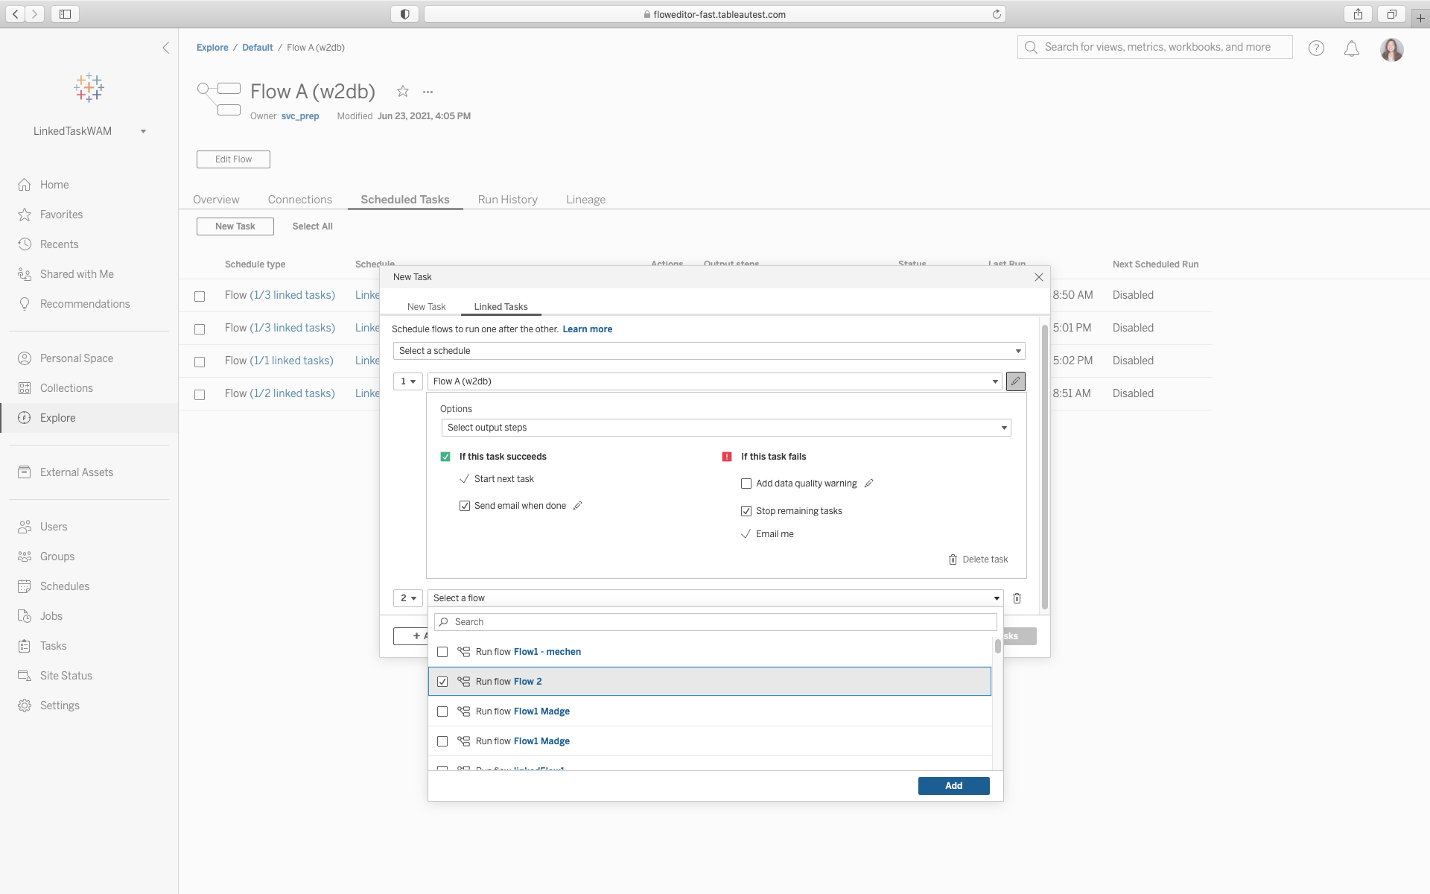Click the flow list scrollbar thumb
The image size is (1430, 894).
(998, 646)
